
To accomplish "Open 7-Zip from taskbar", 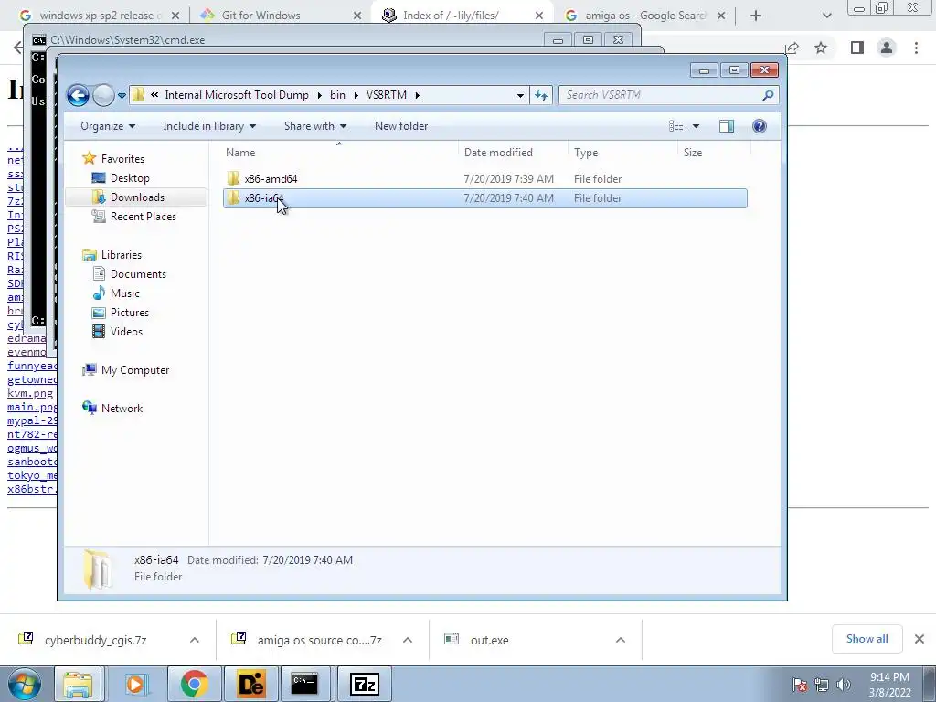I will (365, 684).
